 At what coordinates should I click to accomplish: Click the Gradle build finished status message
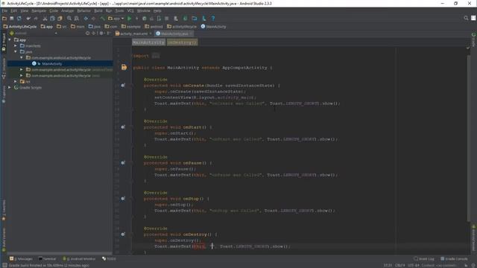(48, 266)
